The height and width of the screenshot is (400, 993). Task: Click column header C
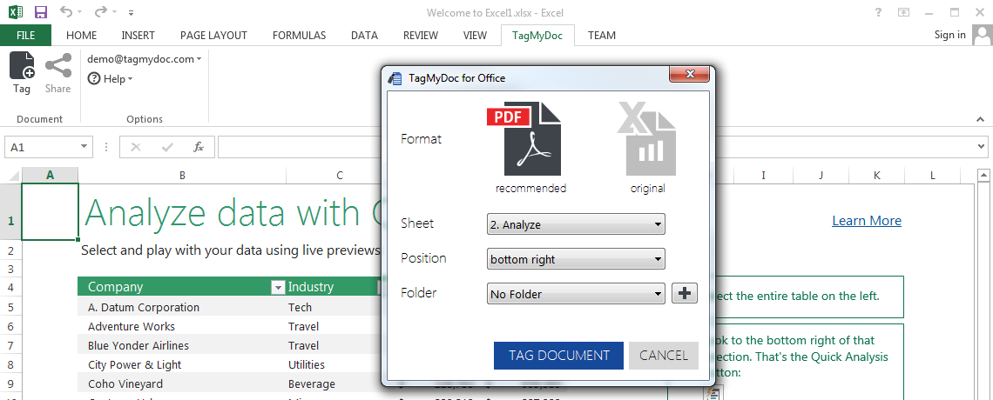(x=340, y=175)
